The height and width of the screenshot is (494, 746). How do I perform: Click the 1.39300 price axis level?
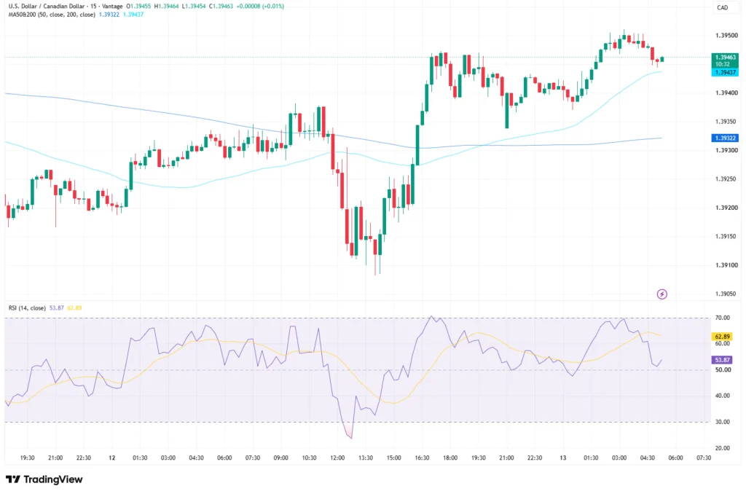click(726, 150)
